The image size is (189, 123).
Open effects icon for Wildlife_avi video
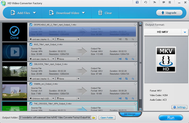pos(133,99)
